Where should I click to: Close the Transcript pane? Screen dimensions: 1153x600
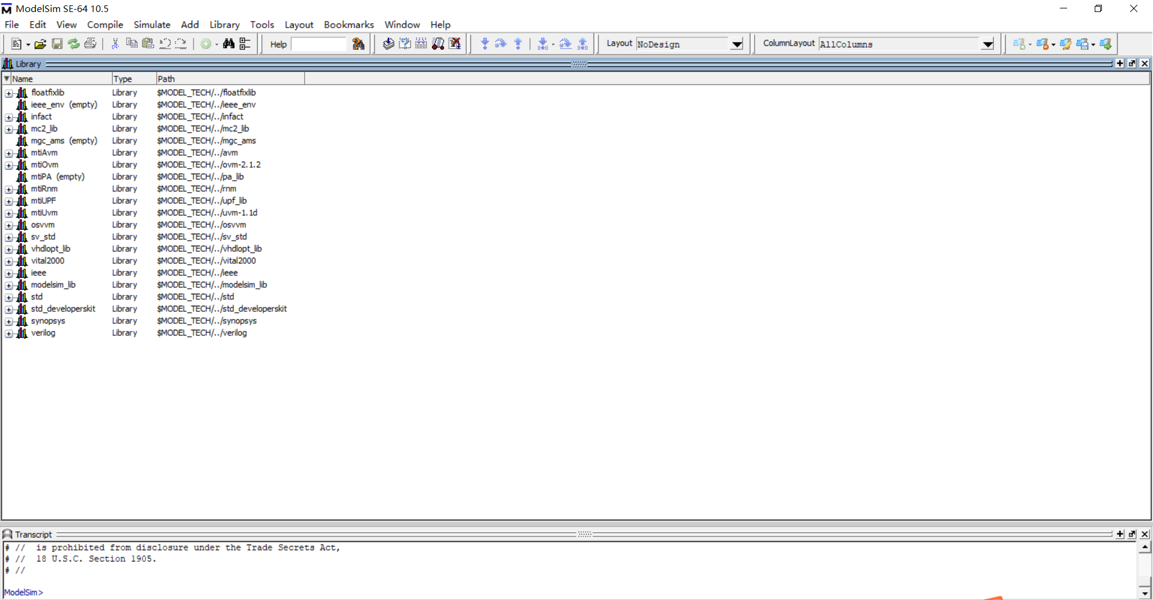[x=1145, y=534]
